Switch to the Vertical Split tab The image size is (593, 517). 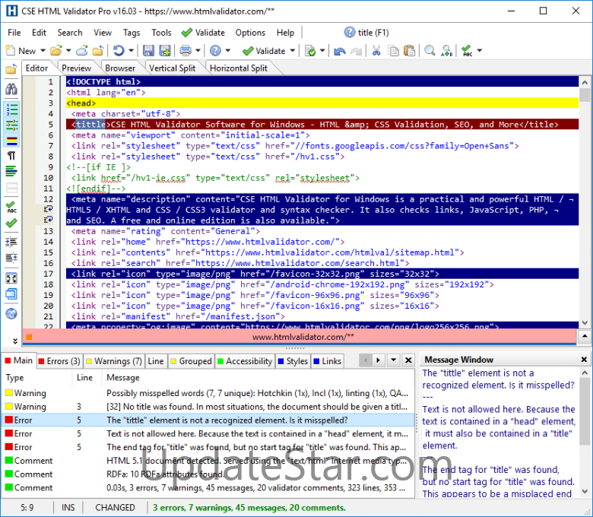click(x=172, y=68)
